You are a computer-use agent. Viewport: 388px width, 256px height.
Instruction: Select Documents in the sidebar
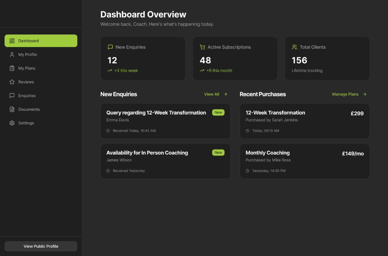(41, 109)
